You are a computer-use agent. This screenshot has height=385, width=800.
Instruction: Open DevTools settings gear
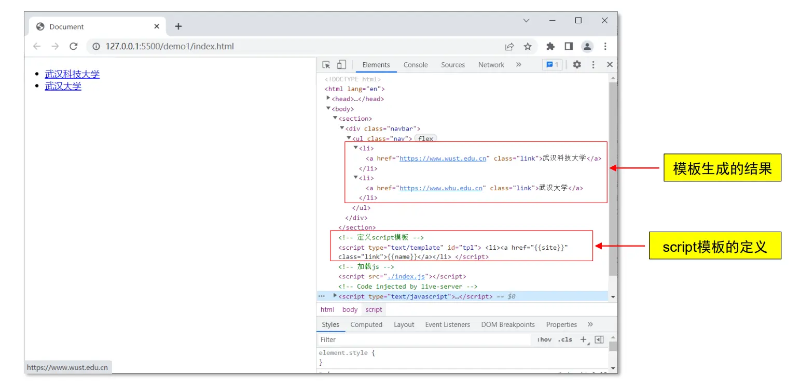click(x=577, y=65)
